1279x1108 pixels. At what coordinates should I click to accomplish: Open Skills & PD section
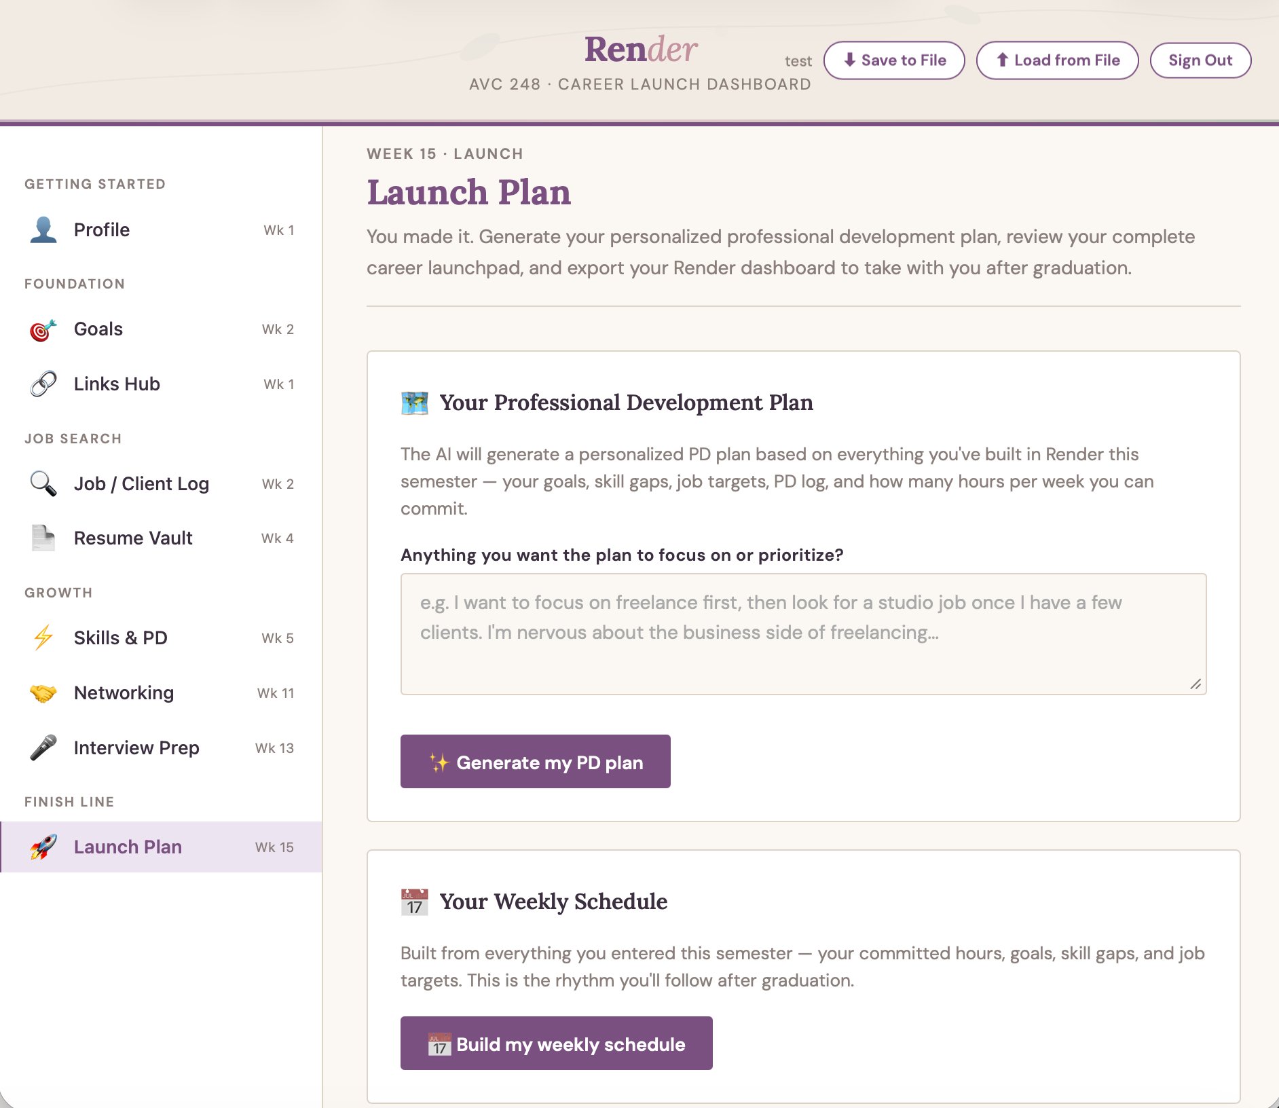[161, 638]
